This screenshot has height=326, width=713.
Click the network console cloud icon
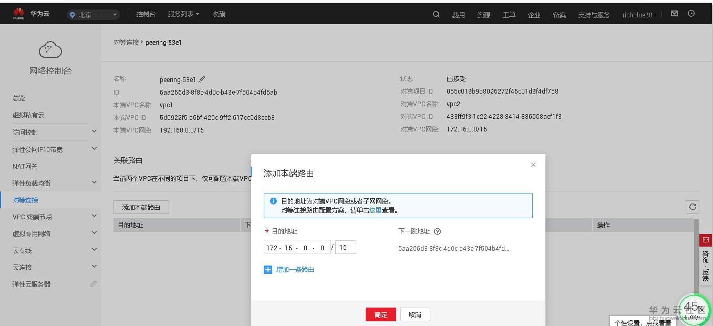50,49
